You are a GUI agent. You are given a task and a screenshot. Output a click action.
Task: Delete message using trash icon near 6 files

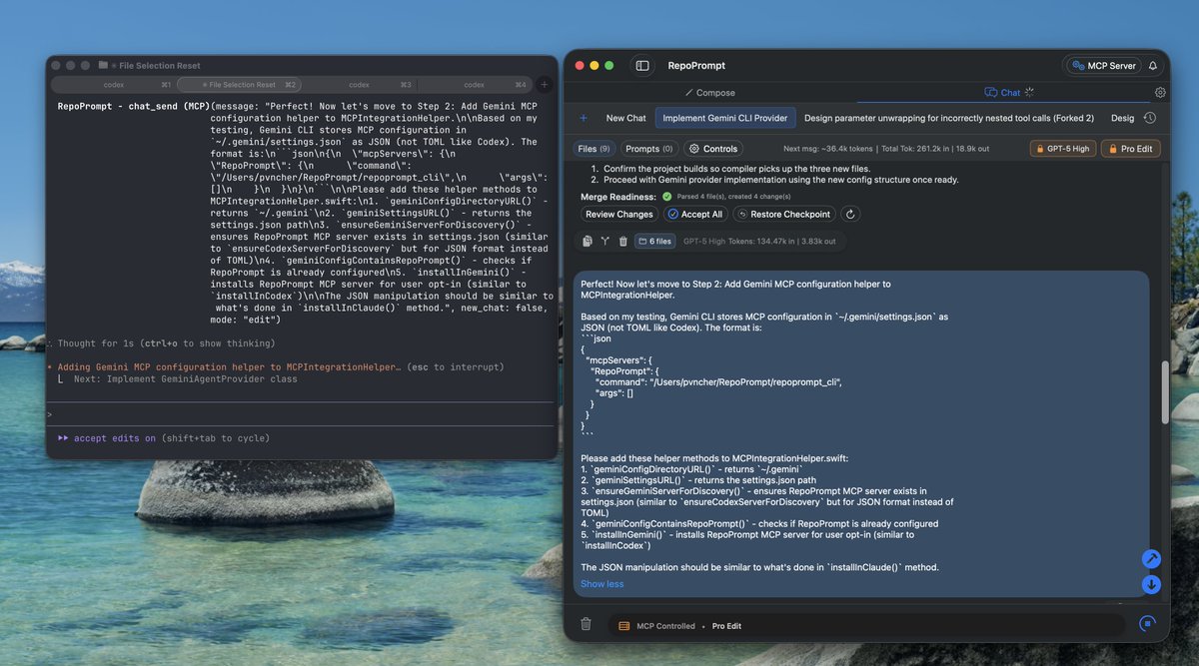[623, 241]
